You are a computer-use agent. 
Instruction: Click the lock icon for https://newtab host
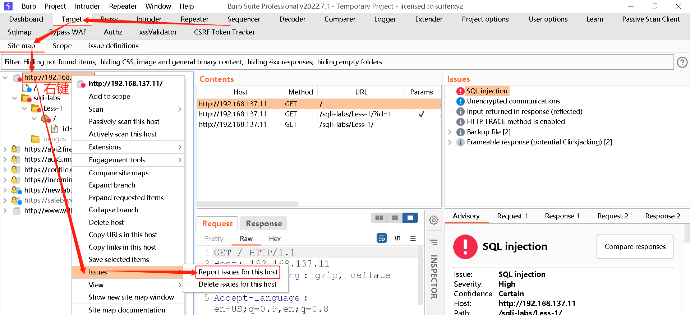tap(17, 190)
